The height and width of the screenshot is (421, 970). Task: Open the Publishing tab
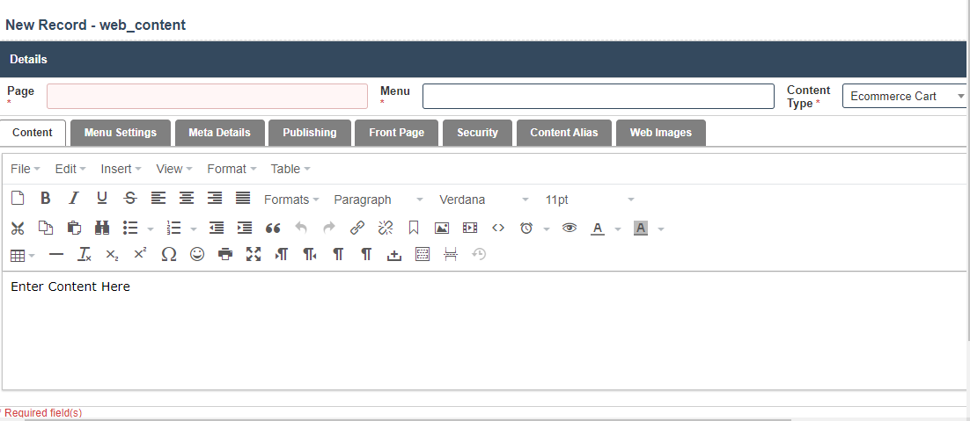click(309, 133)
